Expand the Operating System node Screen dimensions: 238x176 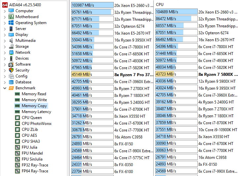point(5,23)
